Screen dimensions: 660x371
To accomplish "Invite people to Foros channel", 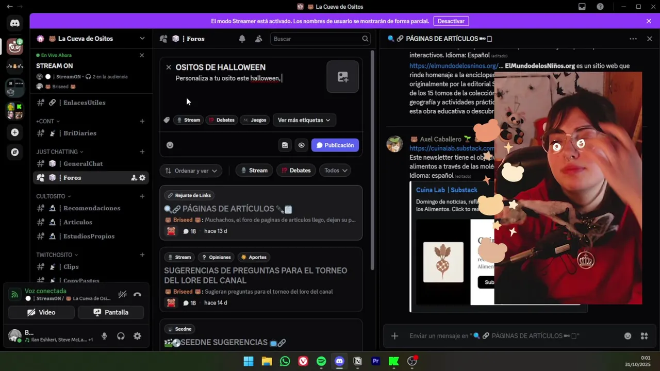I will (x=134, y=178).
